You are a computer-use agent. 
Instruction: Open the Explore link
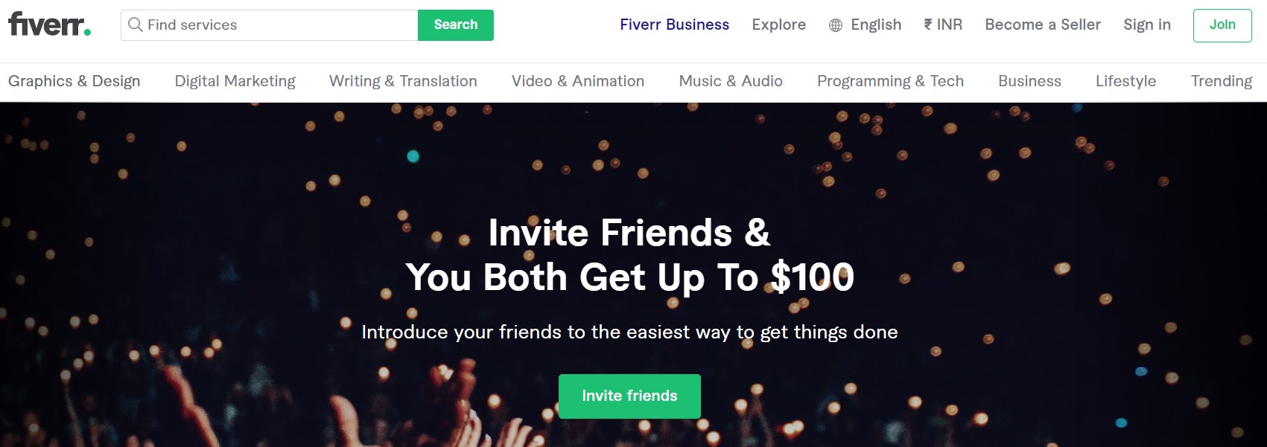[778, 25]
